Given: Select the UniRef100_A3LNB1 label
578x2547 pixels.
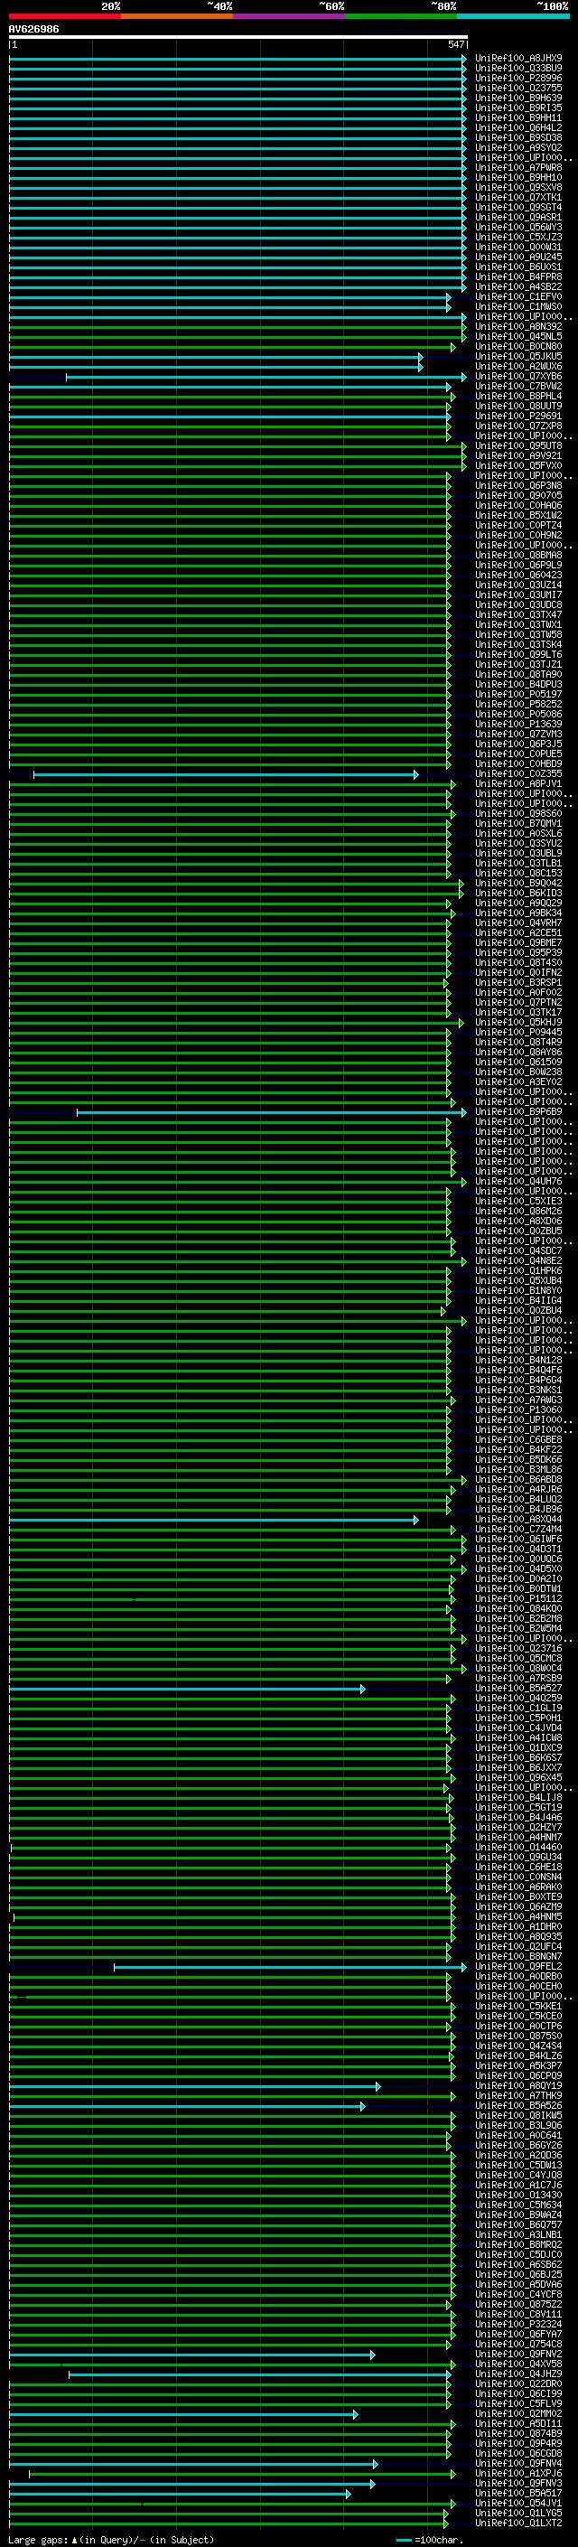Looking at the screenshot, I should (518, 2235).
